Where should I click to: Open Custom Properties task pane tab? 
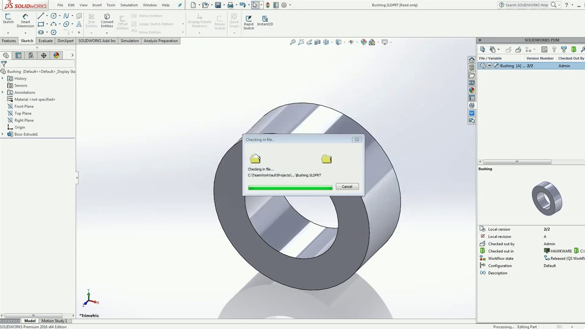coord(472,98)
